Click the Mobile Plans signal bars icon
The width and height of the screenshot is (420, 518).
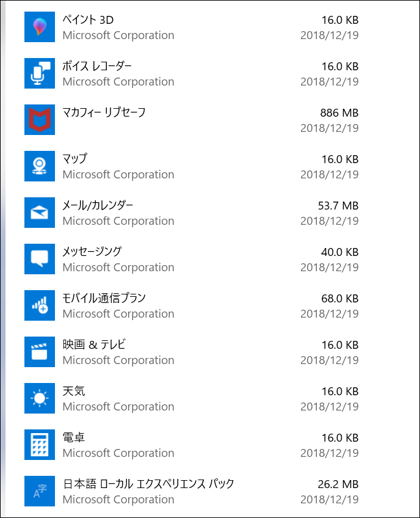(40, 305)
